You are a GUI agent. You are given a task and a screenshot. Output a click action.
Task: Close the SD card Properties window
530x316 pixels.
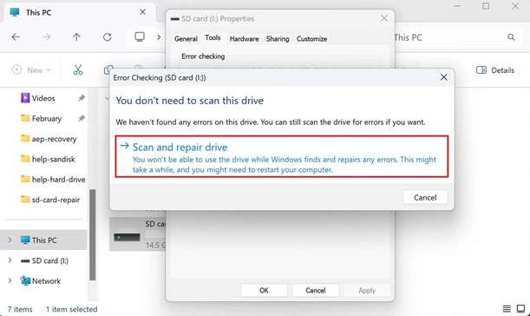tap(384, 18)
